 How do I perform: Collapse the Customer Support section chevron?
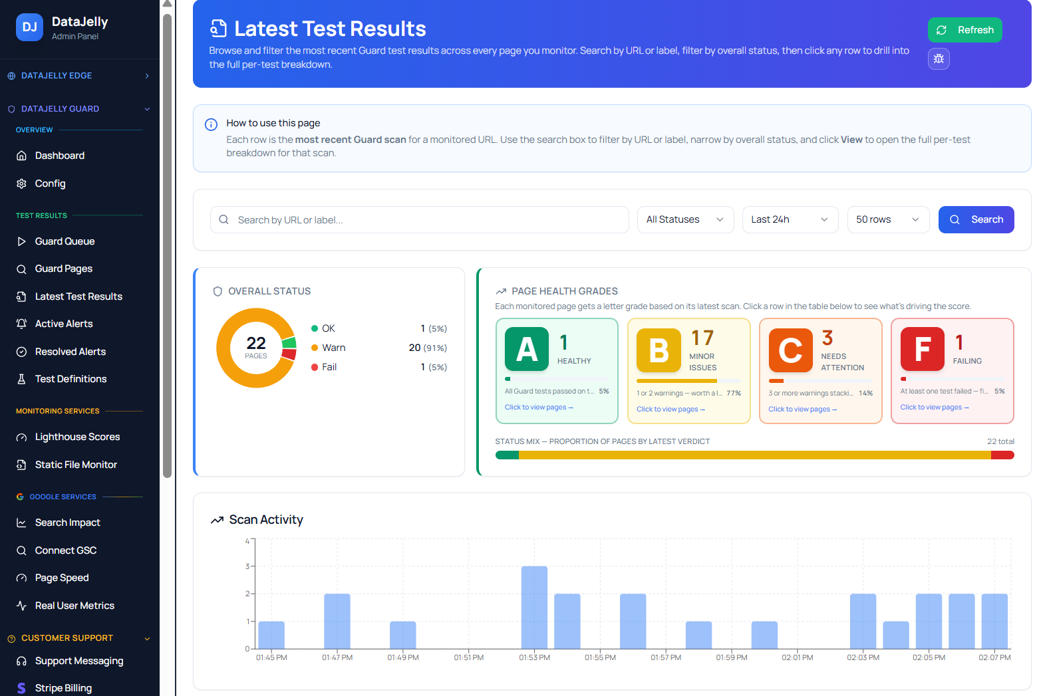point(147,639)
